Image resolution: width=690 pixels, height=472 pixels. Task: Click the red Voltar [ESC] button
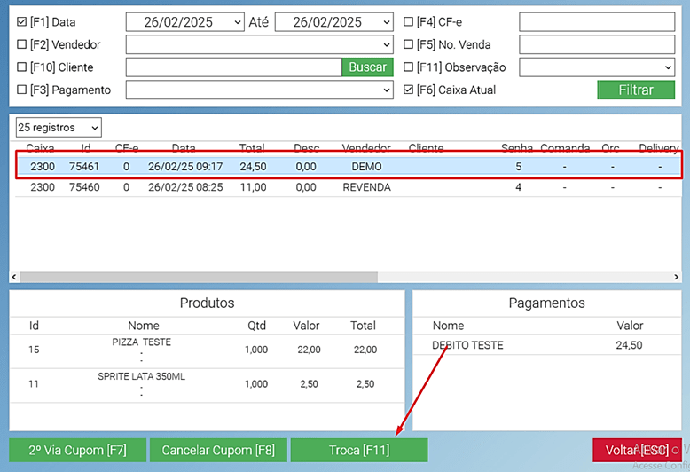[x=637, y=450]
